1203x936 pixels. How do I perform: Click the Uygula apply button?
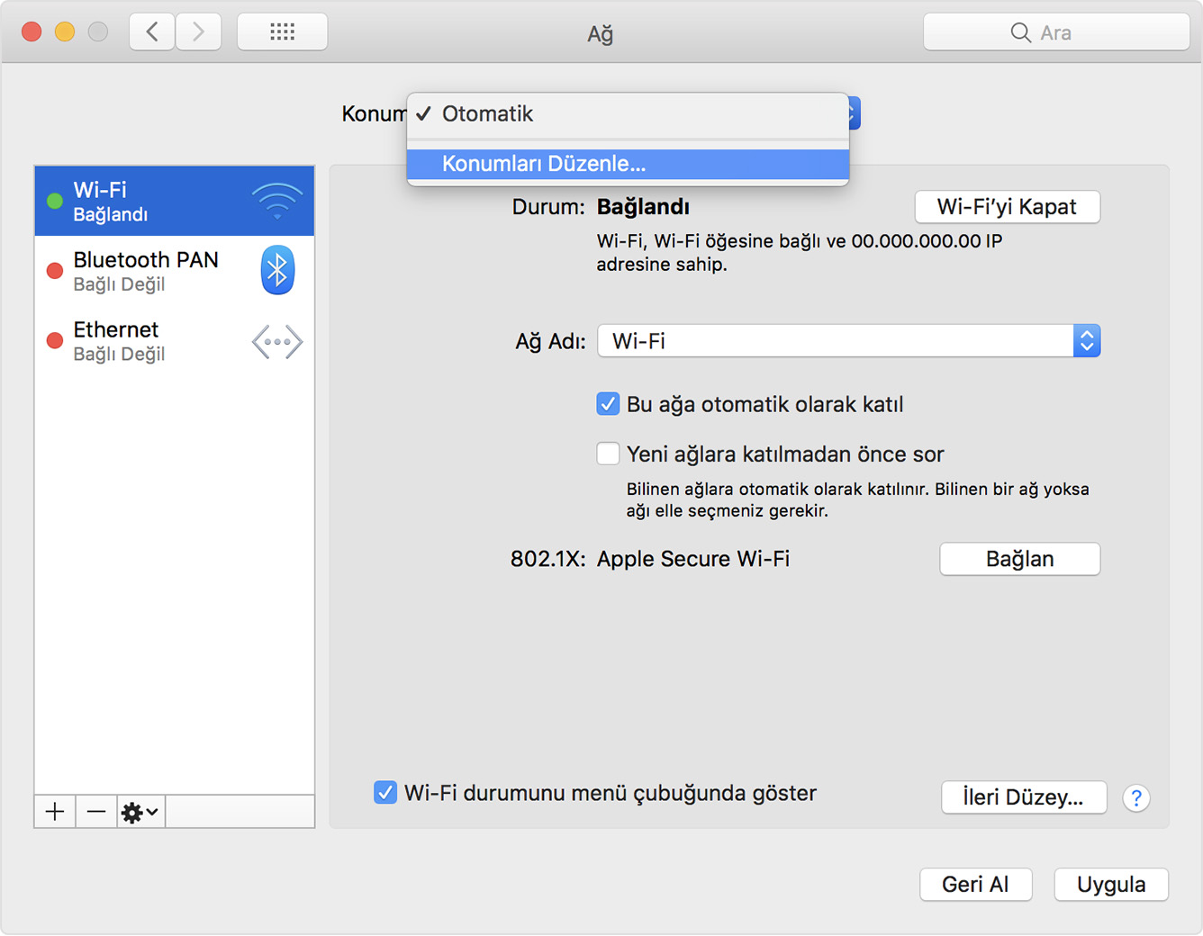coord(1111,885)
